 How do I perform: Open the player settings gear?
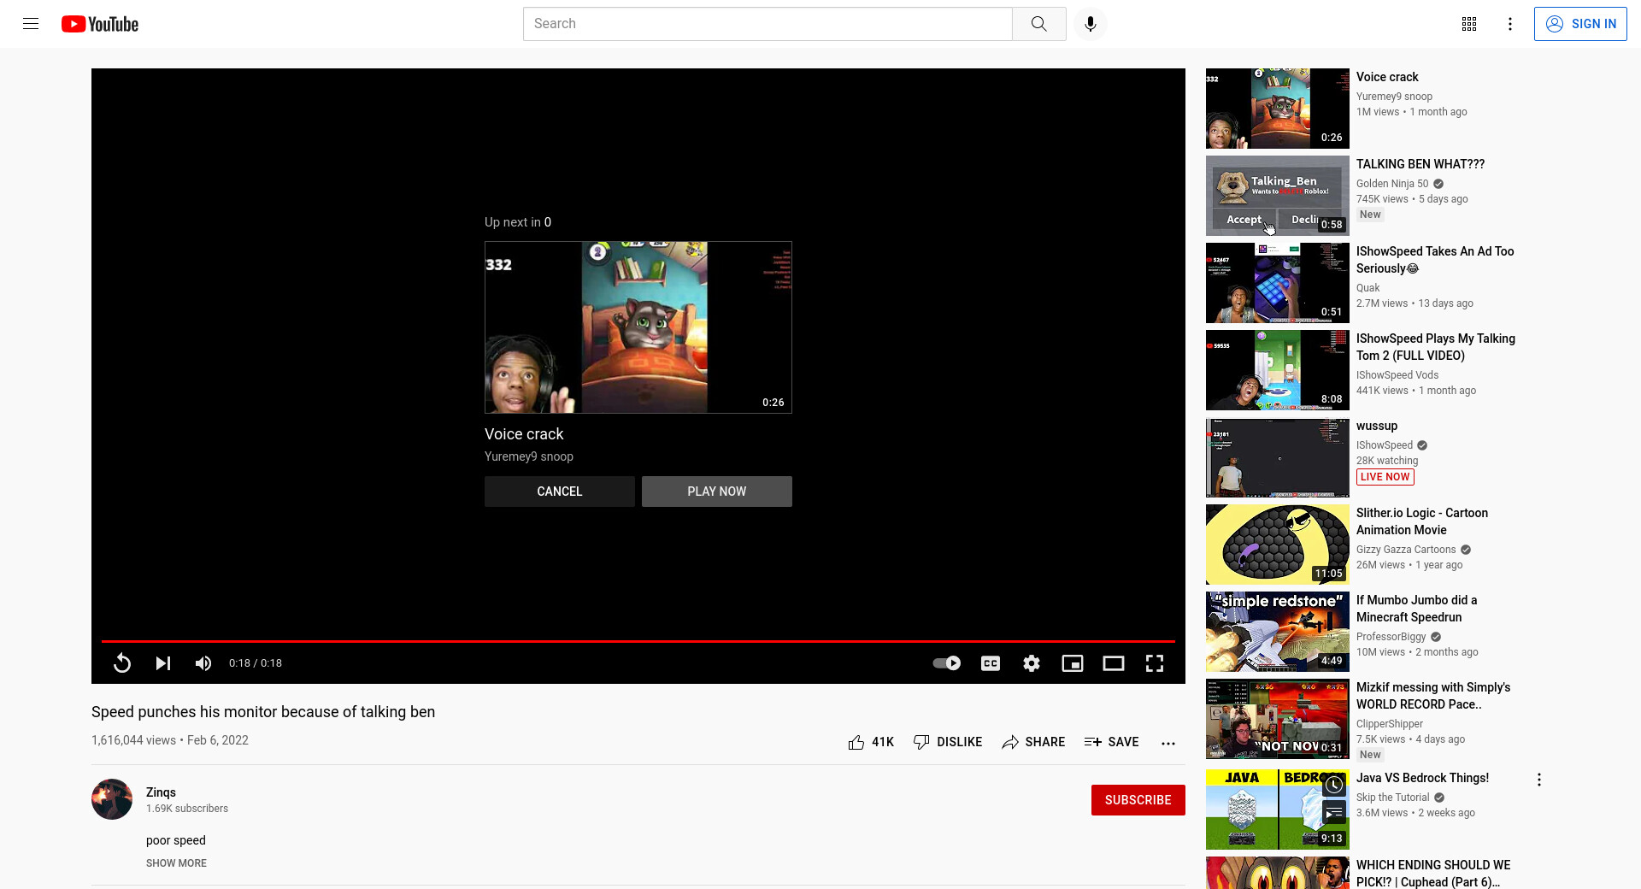tap(1032, 663)
